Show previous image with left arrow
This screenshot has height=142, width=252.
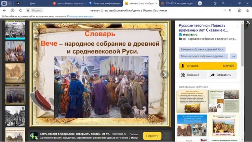(x=36, y=75)
